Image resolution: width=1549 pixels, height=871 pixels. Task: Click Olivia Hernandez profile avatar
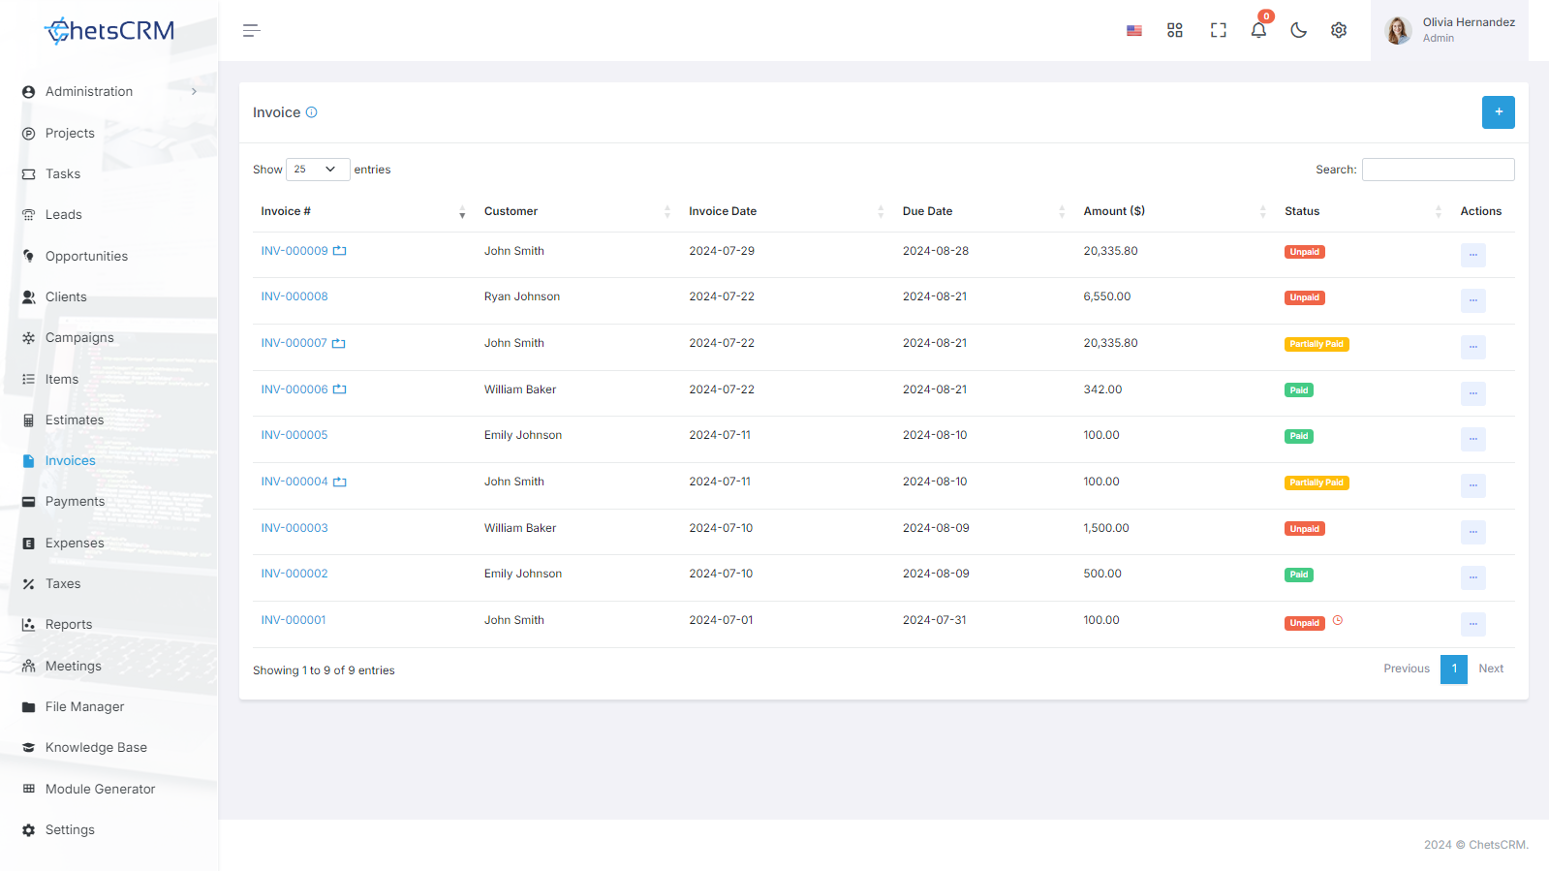click(1398, 31)
